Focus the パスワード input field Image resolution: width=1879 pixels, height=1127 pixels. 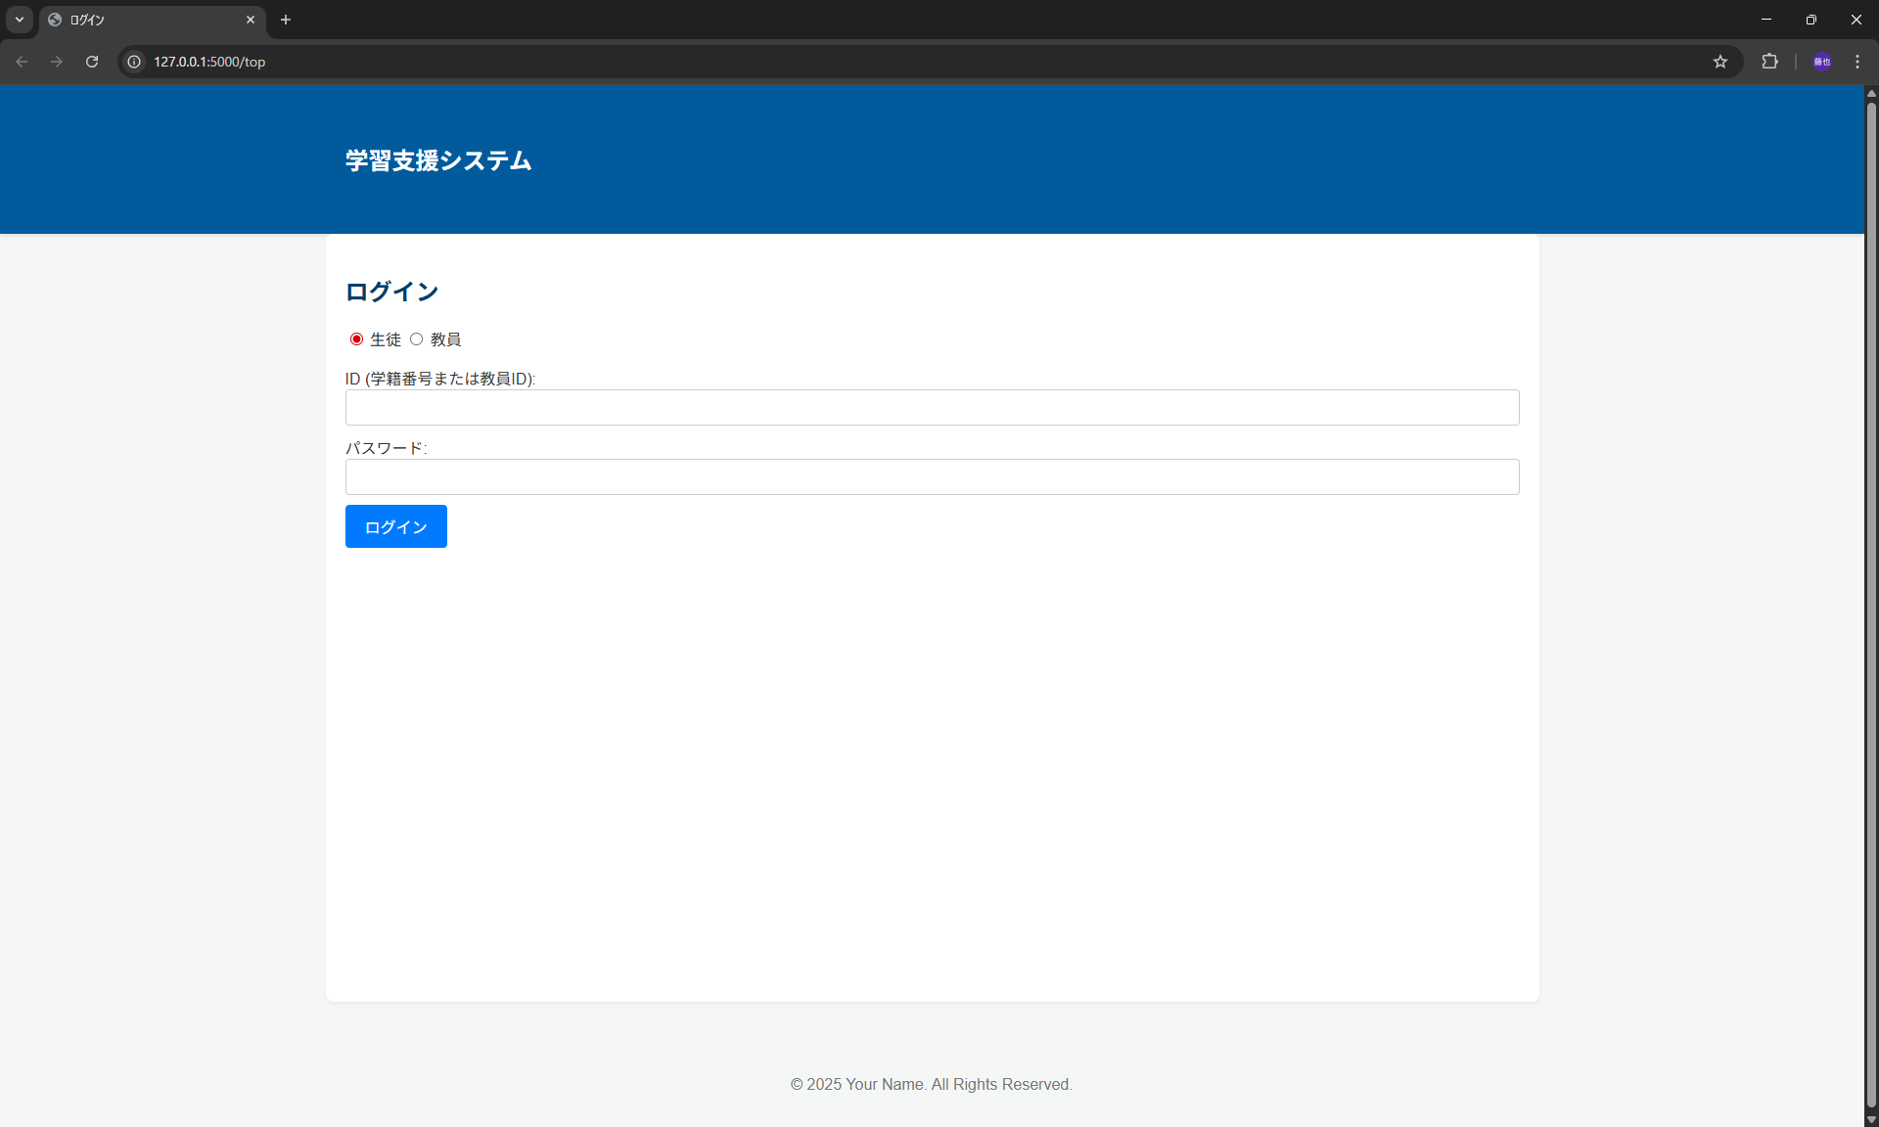[x=932, y=477]
